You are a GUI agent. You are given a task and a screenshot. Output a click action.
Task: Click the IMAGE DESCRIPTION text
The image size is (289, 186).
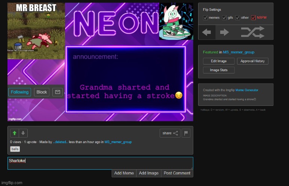pos(215,95)
